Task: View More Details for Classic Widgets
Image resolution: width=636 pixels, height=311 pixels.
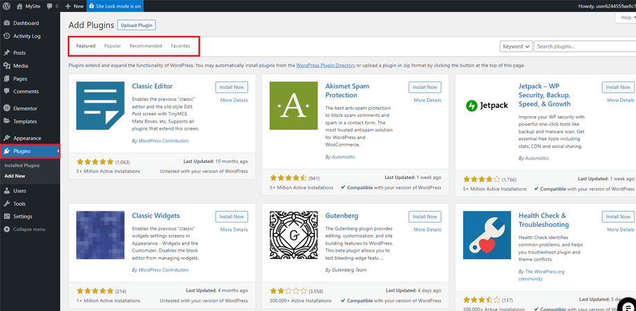Action: 234,229
